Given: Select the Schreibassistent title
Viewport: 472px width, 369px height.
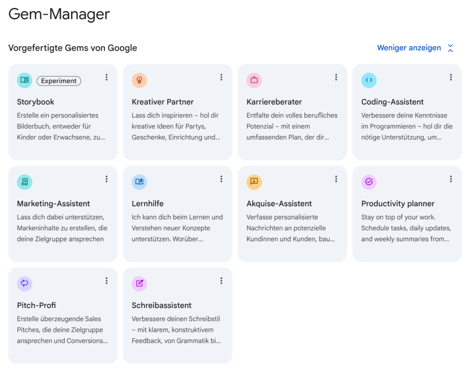Looking at the screenshot, I should (x=161, y=305).
